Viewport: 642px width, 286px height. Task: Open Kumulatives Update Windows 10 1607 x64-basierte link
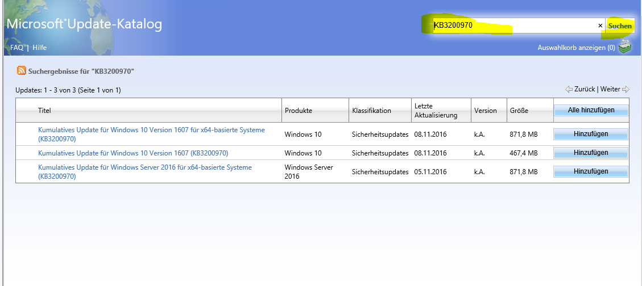[x=151, y=134]
